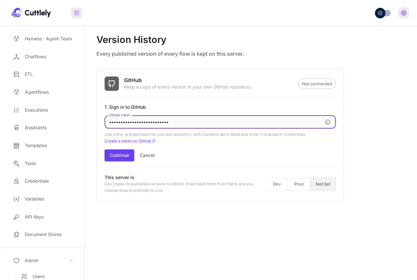Open the Create a token on GitHub link

tap(130, 141)
